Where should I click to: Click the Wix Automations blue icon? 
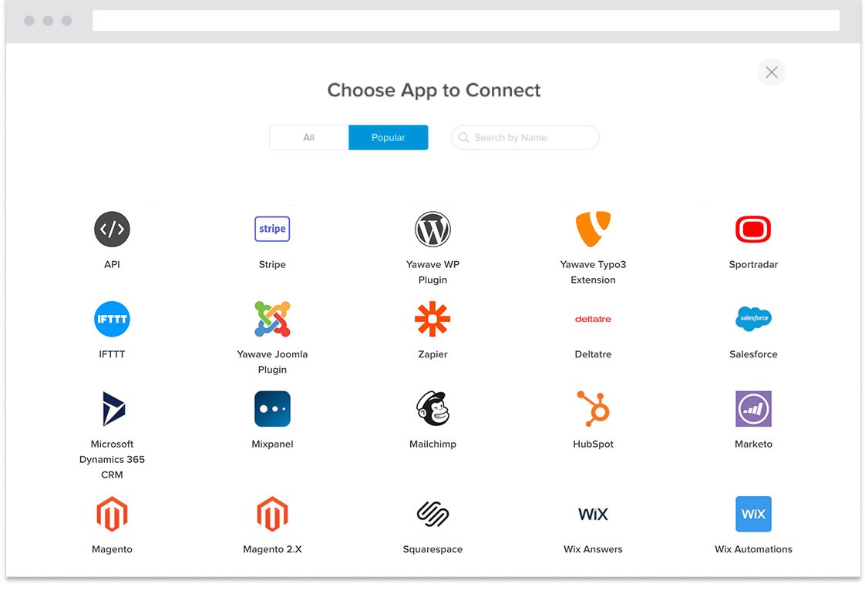753,514
